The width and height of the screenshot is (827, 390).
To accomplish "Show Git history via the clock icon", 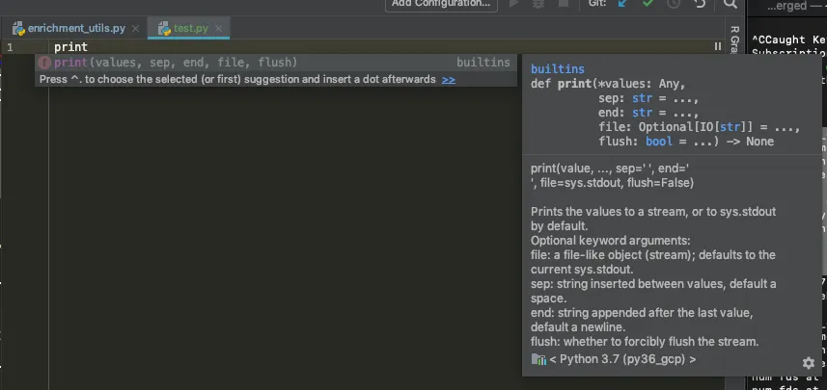I will point(674,3).
